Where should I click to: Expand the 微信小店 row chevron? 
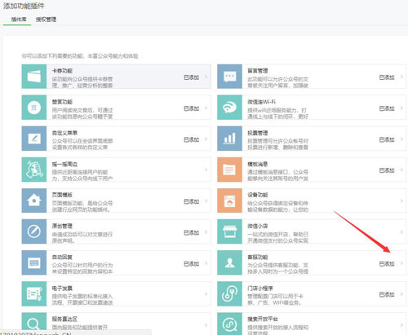point(401,232)
